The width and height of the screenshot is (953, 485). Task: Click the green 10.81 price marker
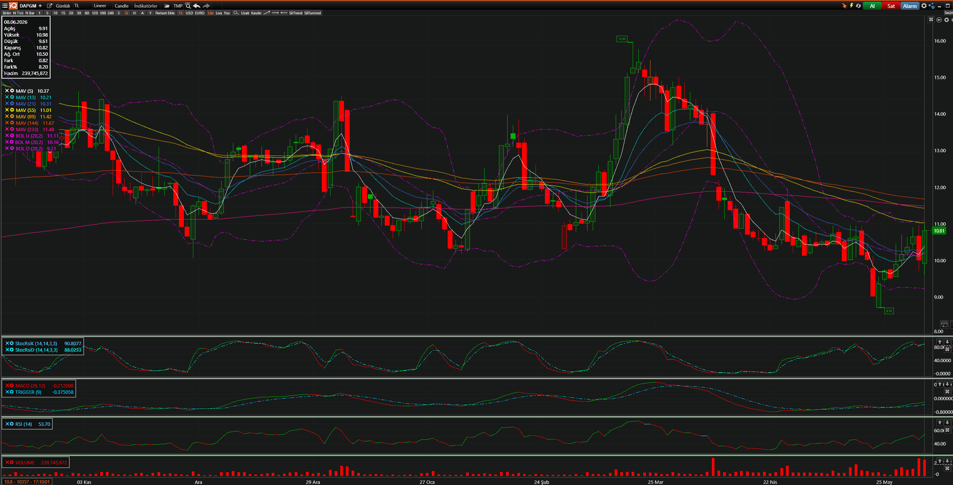pyautogui.click(x=939, y=231)
